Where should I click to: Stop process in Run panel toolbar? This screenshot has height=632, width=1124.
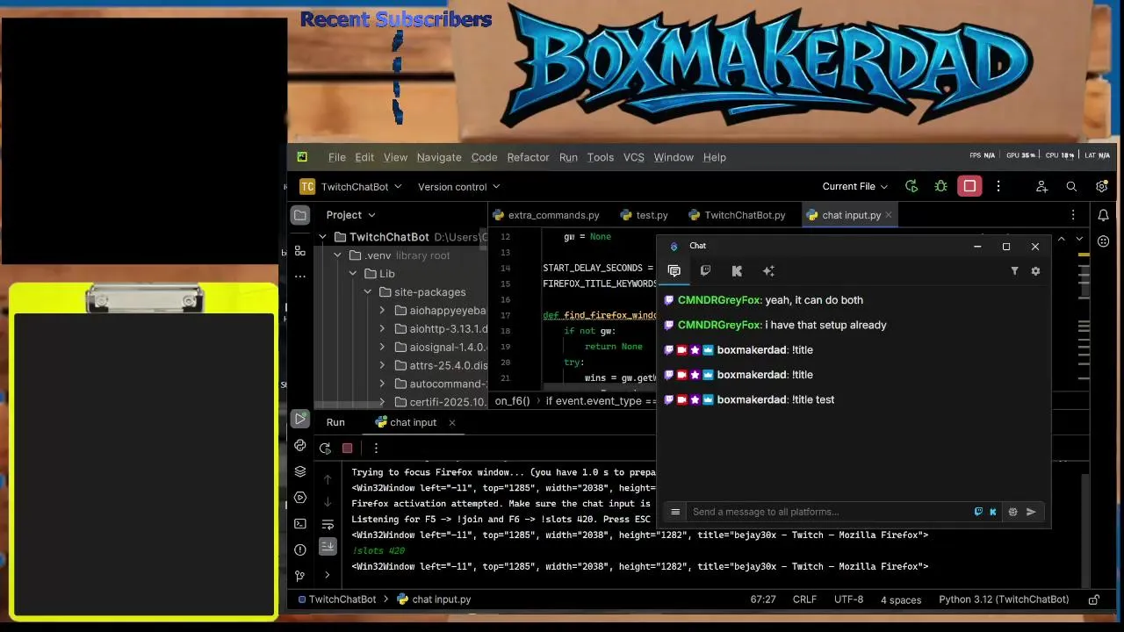click(347, 448)
